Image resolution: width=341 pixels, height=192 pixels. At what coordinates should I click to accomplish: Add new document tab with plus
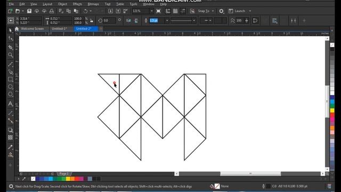[101, 29]
